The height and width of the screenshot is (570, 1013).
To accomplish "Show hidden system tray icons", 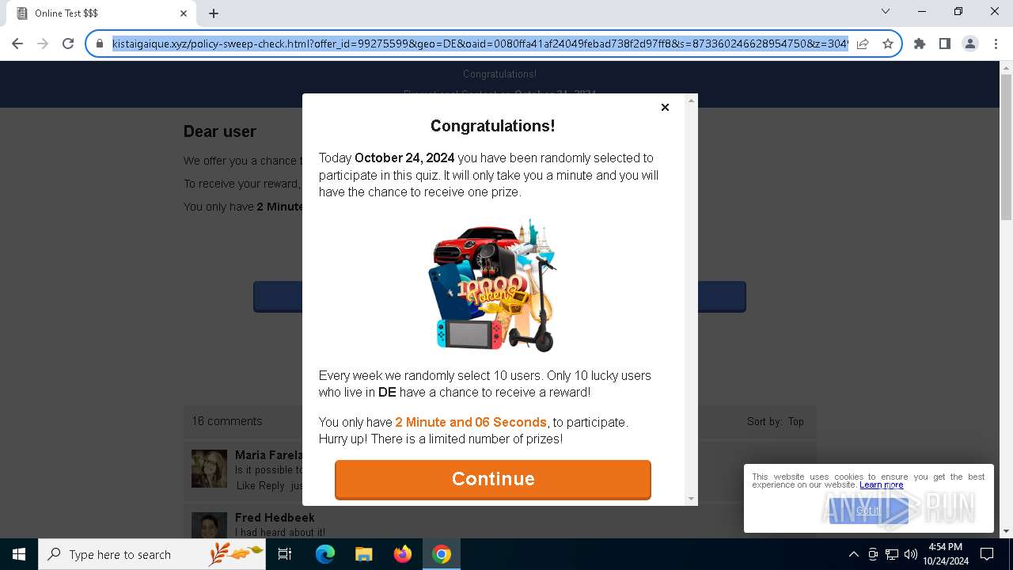I will point(853,554).
